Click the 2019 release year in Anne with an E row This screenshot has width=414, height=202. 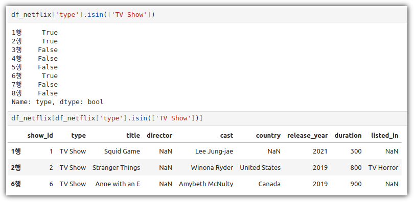320,184
